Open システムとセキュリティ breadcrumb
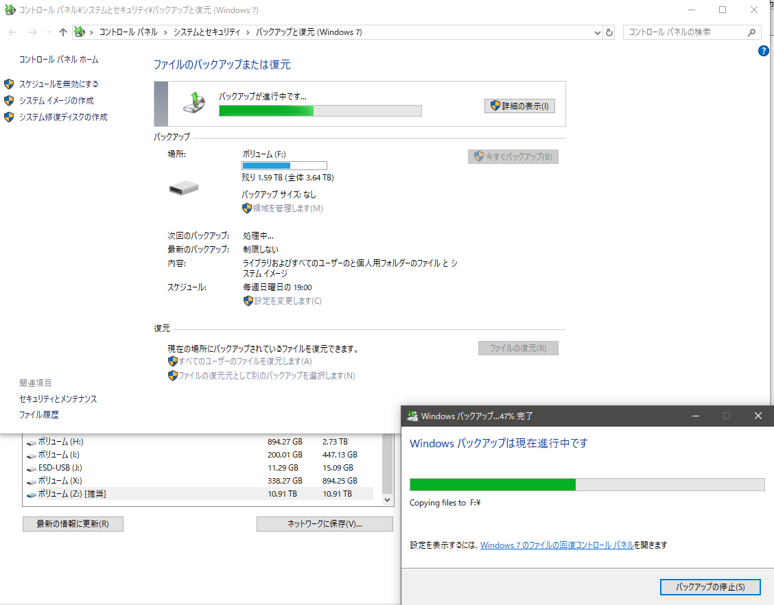Viewport: 774px width, 605px height. pyautogui.click(x=207, y=32)
